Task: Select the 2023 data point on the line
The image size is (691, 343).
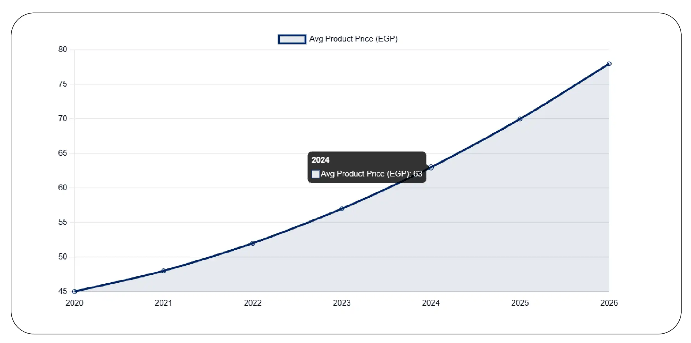Action: (x=342, y=209)
